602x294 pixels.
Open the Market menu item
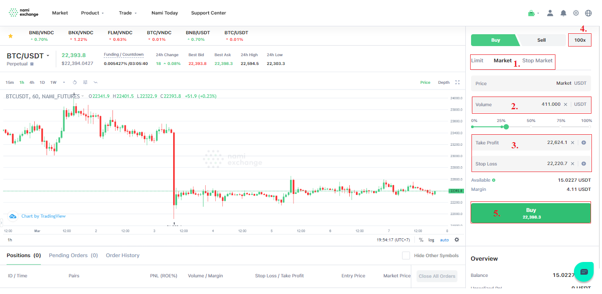pos(60,13)
